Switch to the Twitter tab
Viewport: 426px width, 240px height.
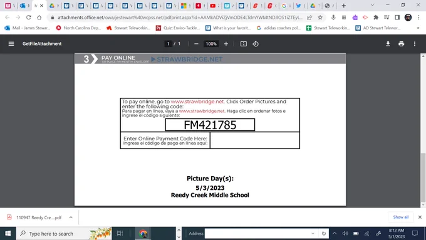click(x=298, y=6)
